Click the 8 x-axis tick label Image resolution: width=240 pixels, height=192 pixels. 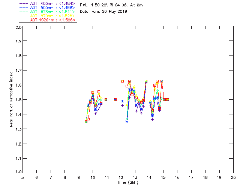(x=65, y=177)
